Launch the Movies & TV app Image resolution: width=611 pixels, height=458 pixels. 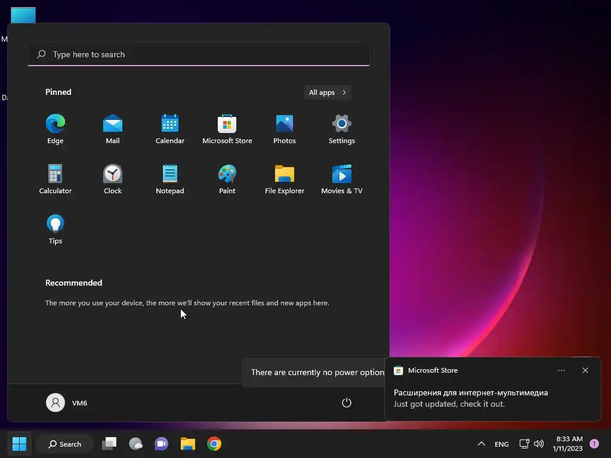tap(342, 179)
